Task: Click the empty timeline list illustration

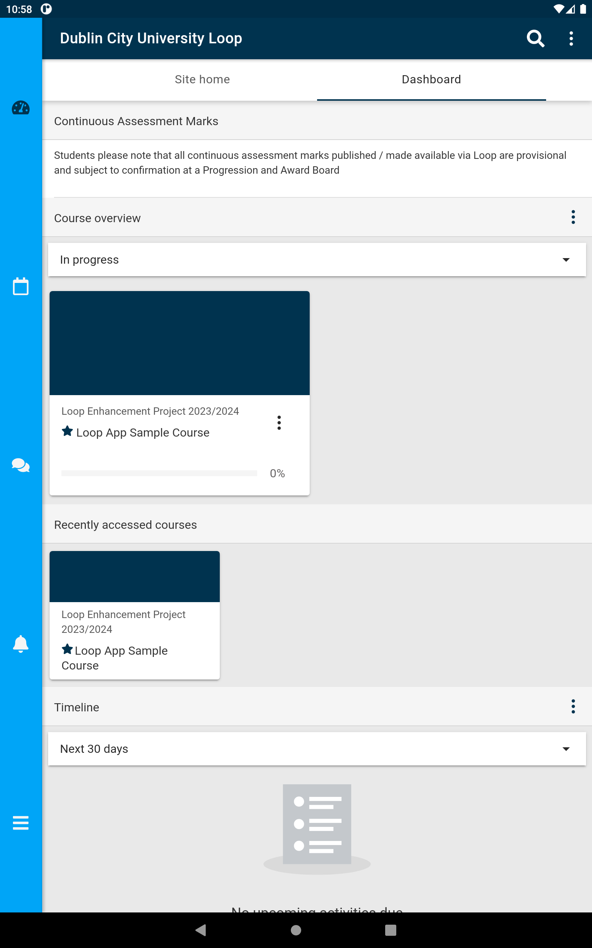Action: click(x=317, y=829)
